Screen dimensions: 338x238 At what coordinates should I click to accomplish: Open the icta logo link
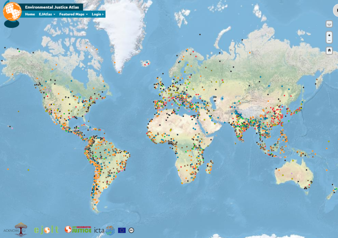(x=105, y=230)
